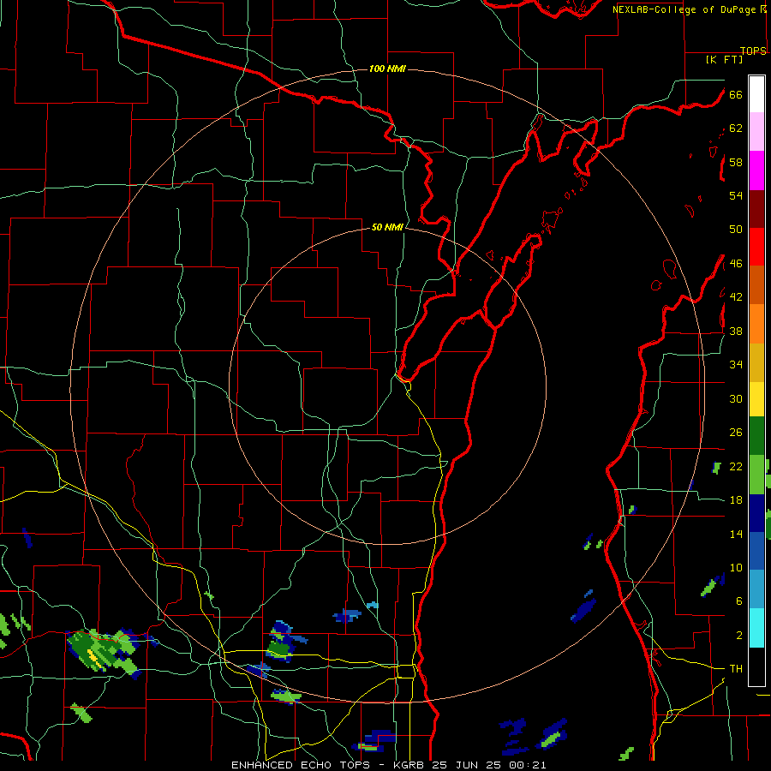Click the legend value "30"

click(x=736, y=398)
